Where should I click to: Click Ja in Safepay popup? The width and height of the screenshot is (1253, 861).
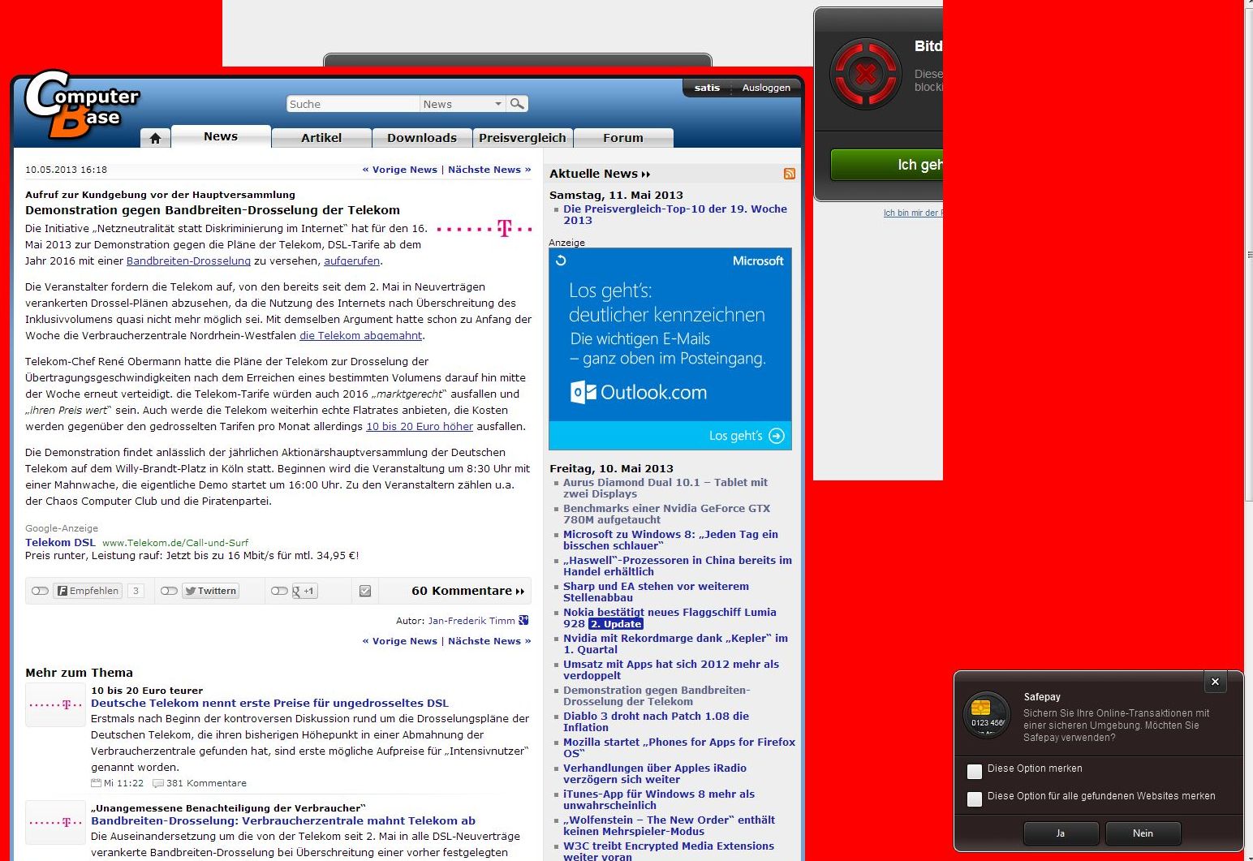(1061, 833)
